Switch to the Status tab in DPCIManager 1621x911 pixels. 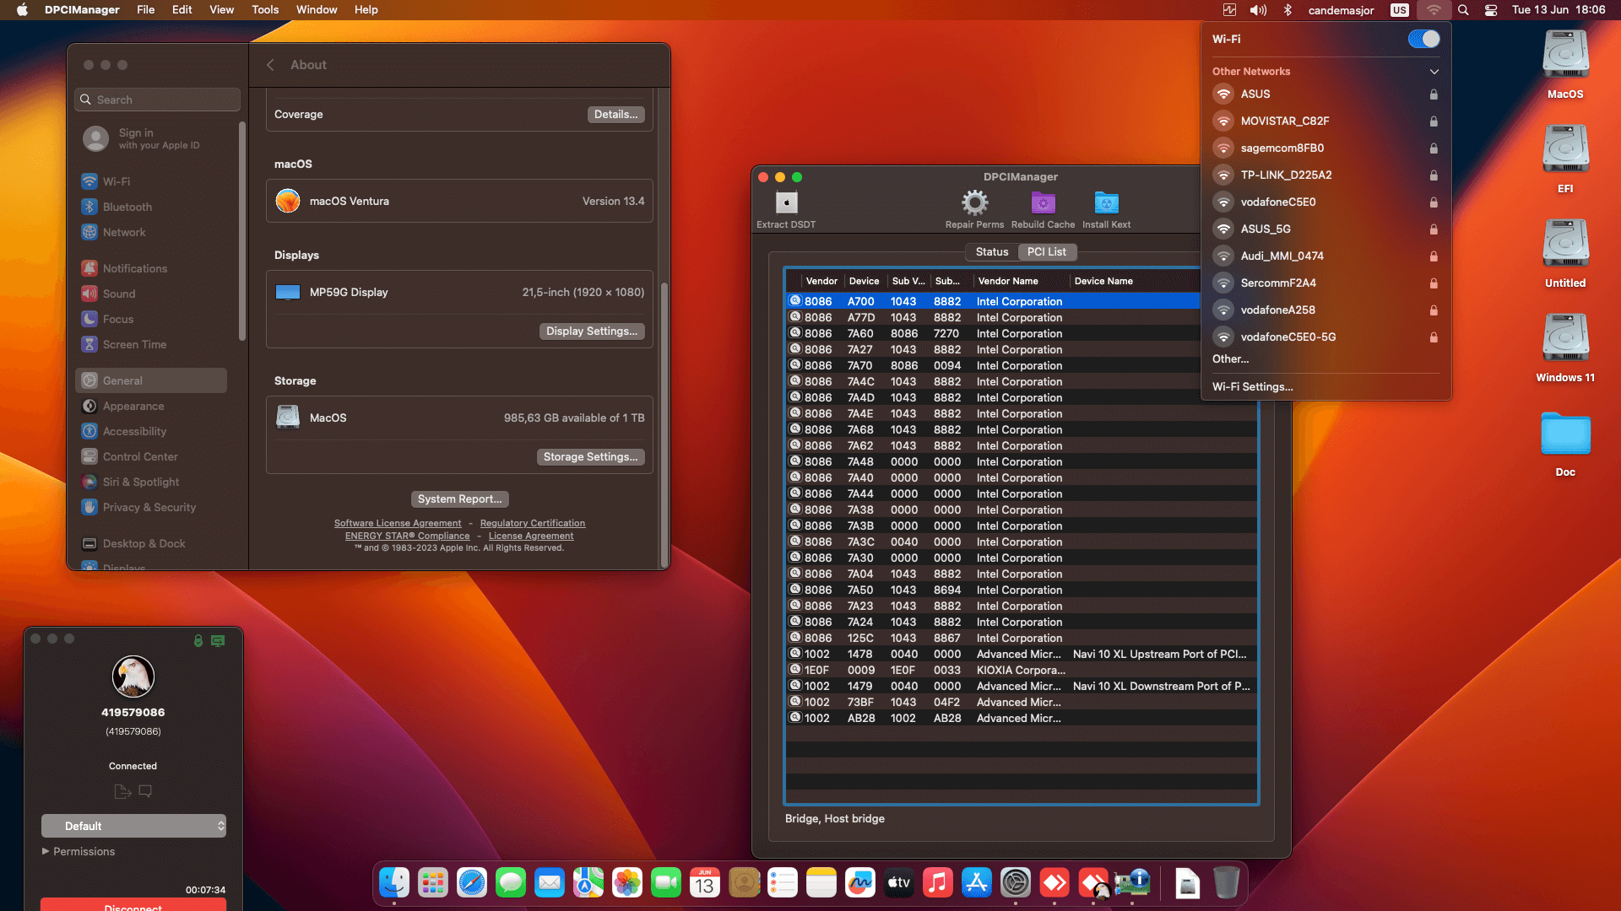(991, 251)
